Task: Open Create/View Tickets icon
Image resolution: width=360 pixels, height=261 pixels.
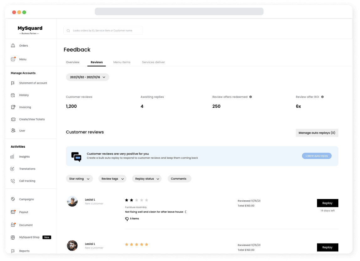Action: click(x=13, y=119)
